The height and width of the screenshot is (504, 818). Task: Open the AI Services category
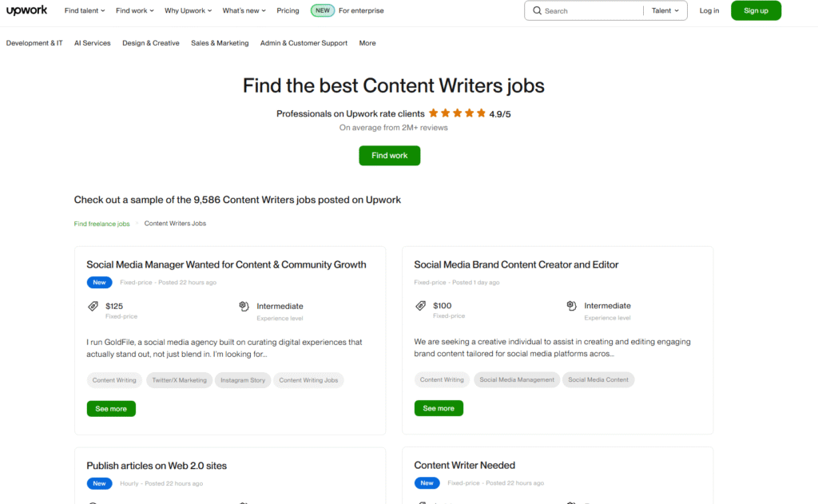point(93,43)
